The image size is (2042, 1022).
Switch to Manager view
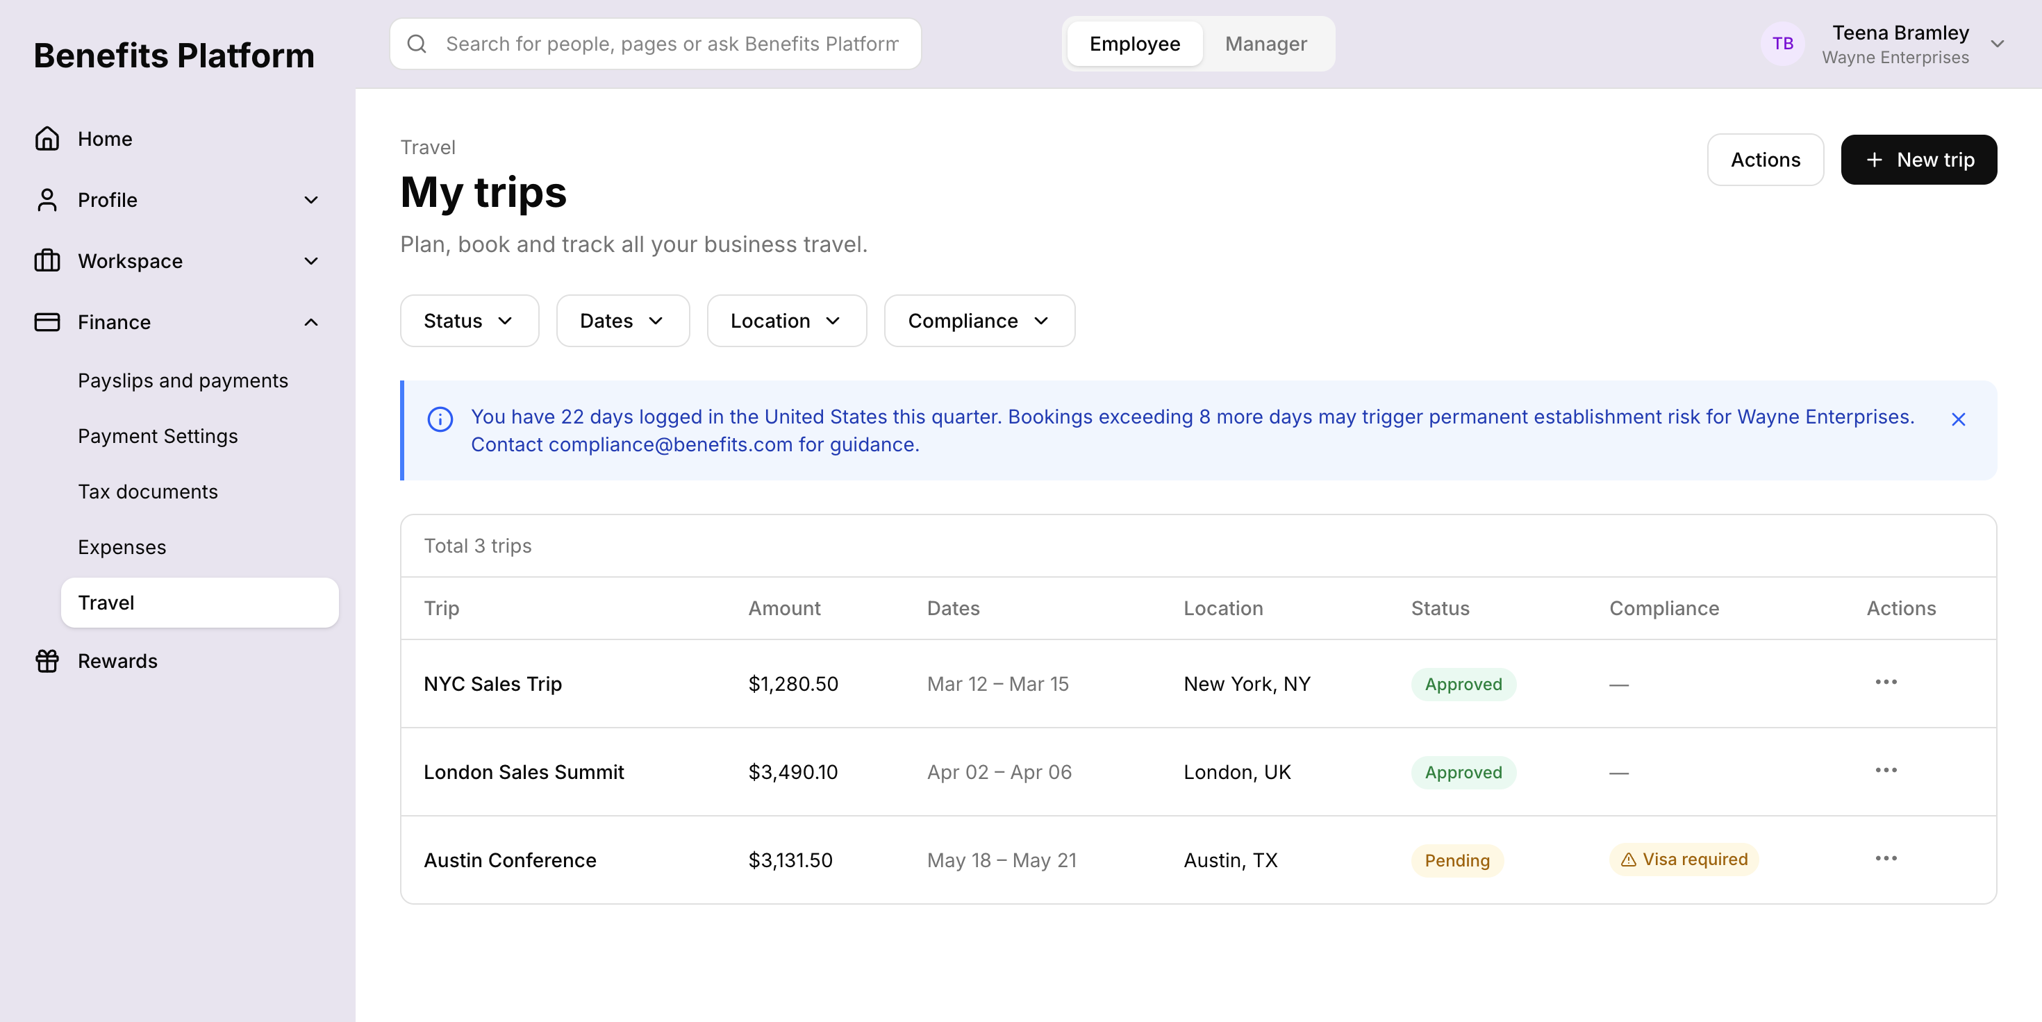1266,44
